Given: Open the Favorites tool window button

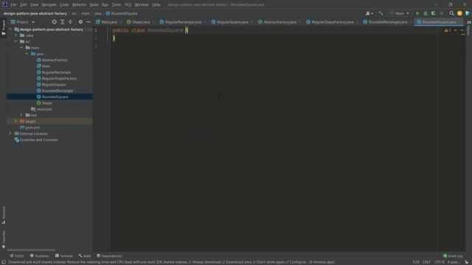Looking at the screenshot, I should point(4,239).
